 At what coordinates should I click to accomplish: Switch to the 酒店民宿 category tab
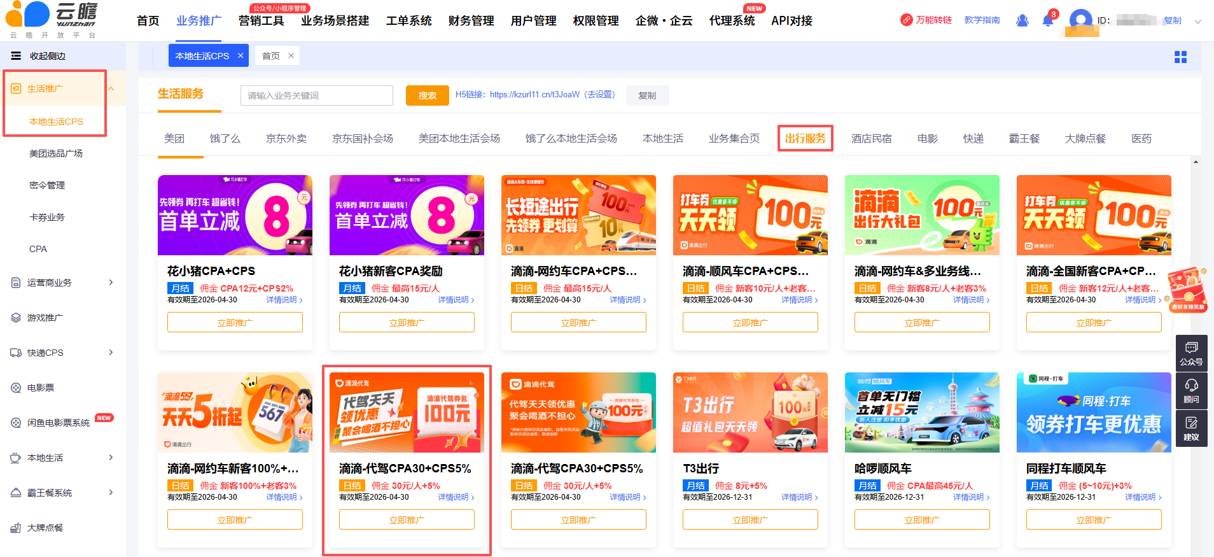pos(871,139)
